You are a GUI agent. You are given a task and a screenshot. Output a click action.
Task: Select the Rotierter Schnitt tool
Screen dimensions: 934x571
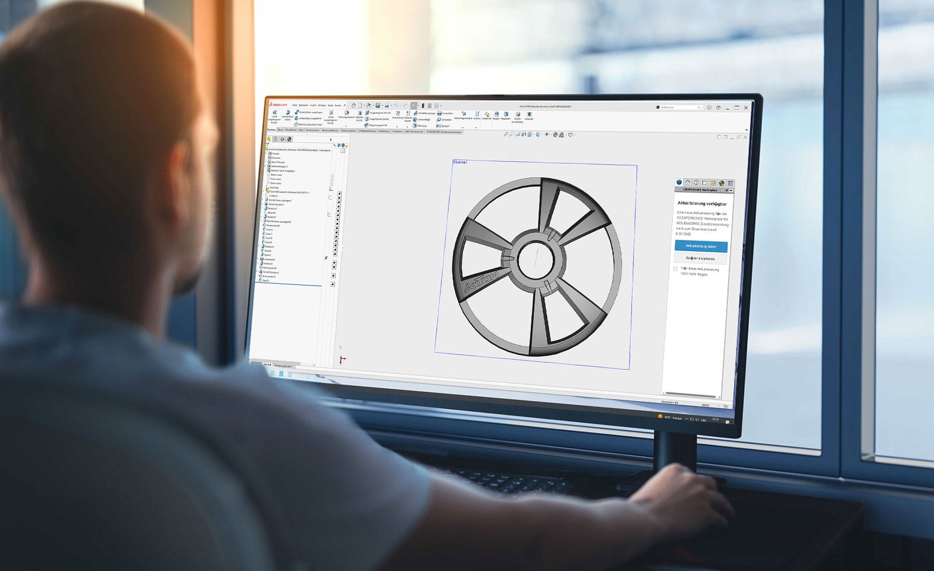coord(360,116)
